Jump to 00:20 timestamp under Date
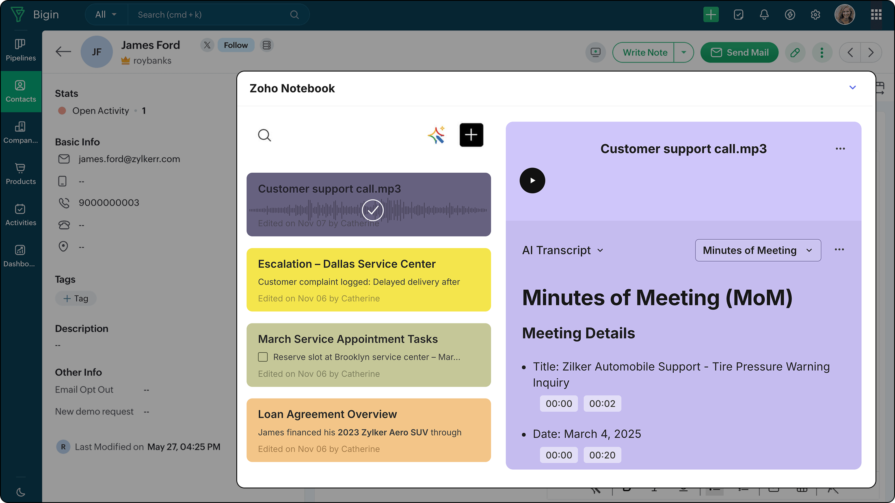This screenshot has width=895, height=503. (x=602, y=455)
